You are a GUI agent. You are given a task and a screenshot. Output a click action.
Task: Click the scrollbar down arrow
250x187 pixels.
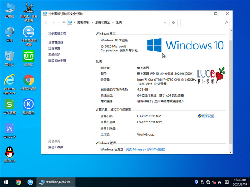coord(230,152)
